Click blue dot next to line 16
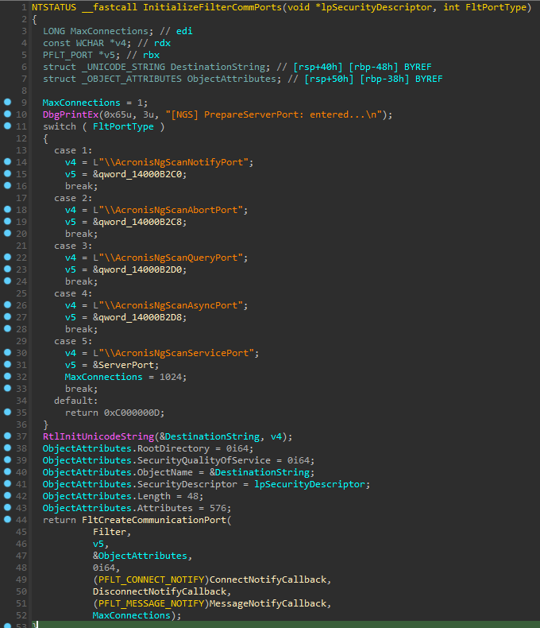The height and width of the screenshot is (628, 540). [7, 185]
